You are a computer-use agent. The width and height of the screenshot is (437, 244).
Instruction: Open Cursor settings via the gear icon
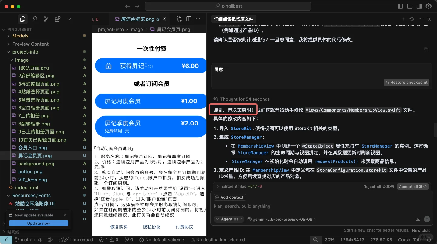pyautogui.click(x=429, y=6)
